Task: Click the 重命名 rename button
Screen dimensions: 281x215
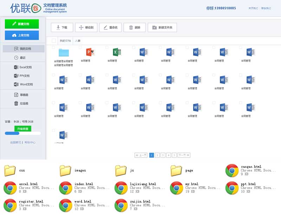Action: pyautogui.click(x=110, y=27)
